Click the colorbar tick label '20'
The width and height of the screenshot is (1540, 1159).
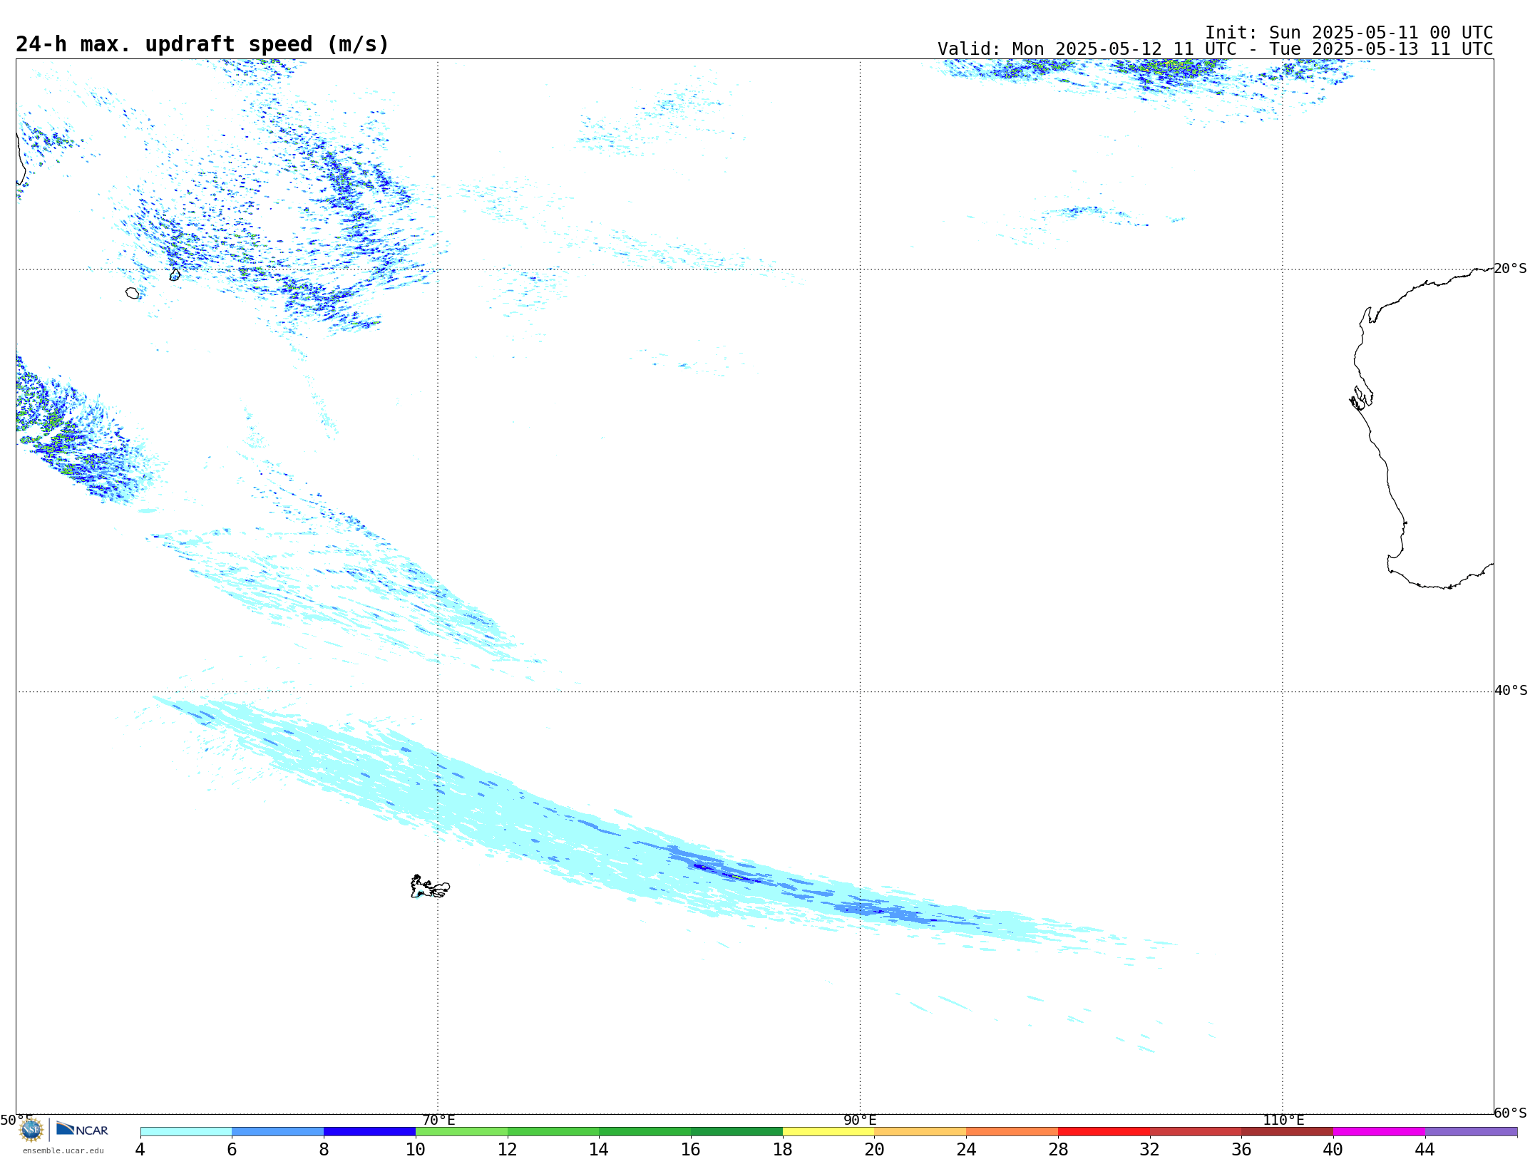click(x=875, y=1150)
